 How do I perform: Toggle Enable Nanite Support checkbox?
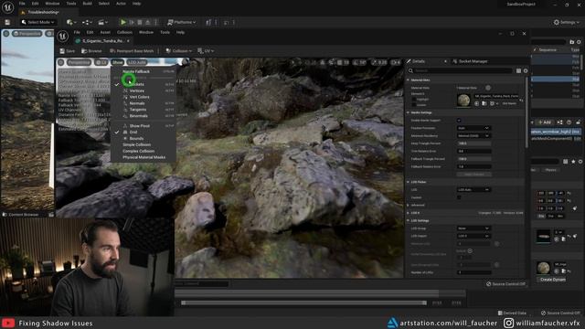point(459,120)
